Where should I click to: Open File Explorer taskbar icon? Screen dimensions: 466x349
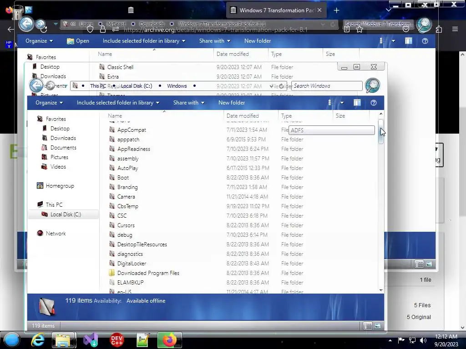tap(63, 340)
